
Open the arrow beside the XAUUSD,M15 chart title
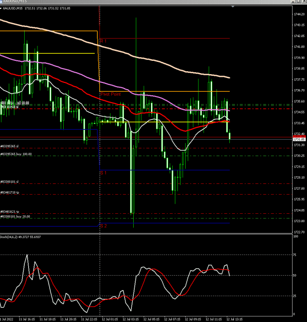pyautogui.click(x=1, y=8)
